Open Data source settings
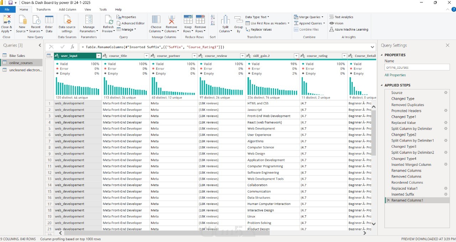This screenshot has width=456, height=242. tap(67, 19)
